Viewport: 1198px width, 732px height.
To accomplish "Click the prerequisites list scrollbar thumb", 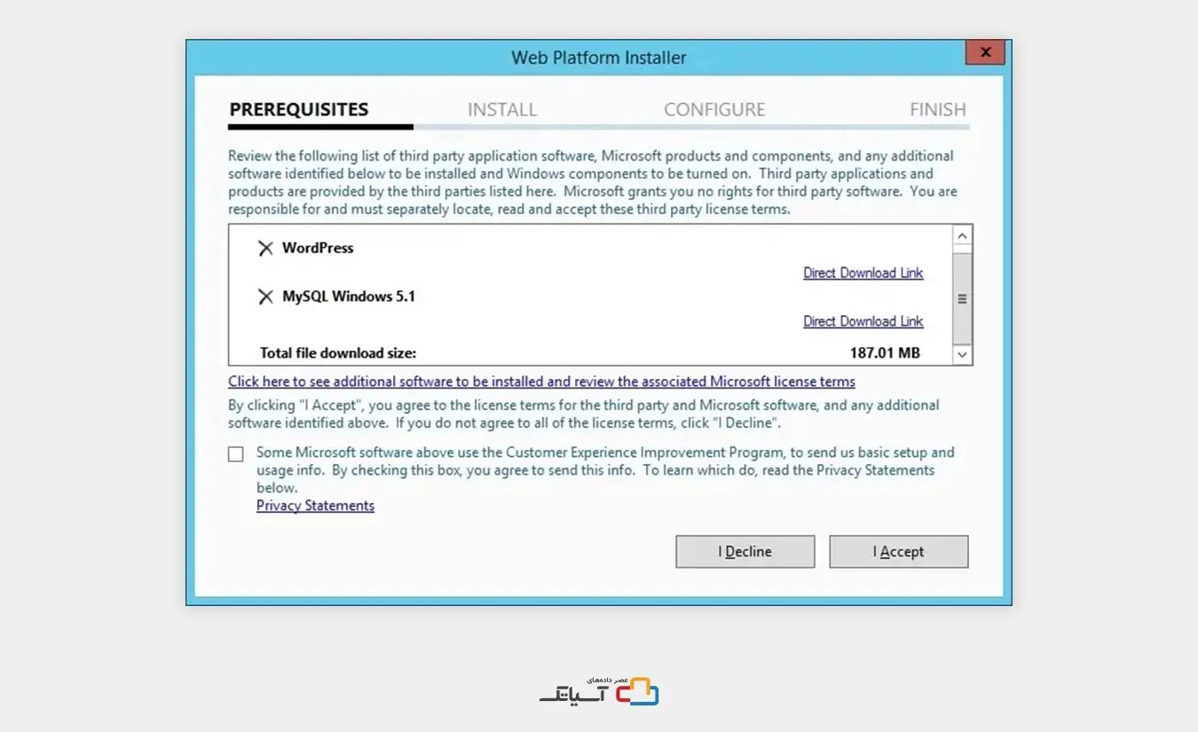I will 962,299.
